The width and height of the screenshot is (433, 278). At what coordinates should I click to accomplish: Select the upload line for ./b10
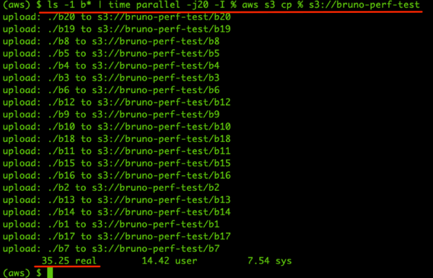117,127
